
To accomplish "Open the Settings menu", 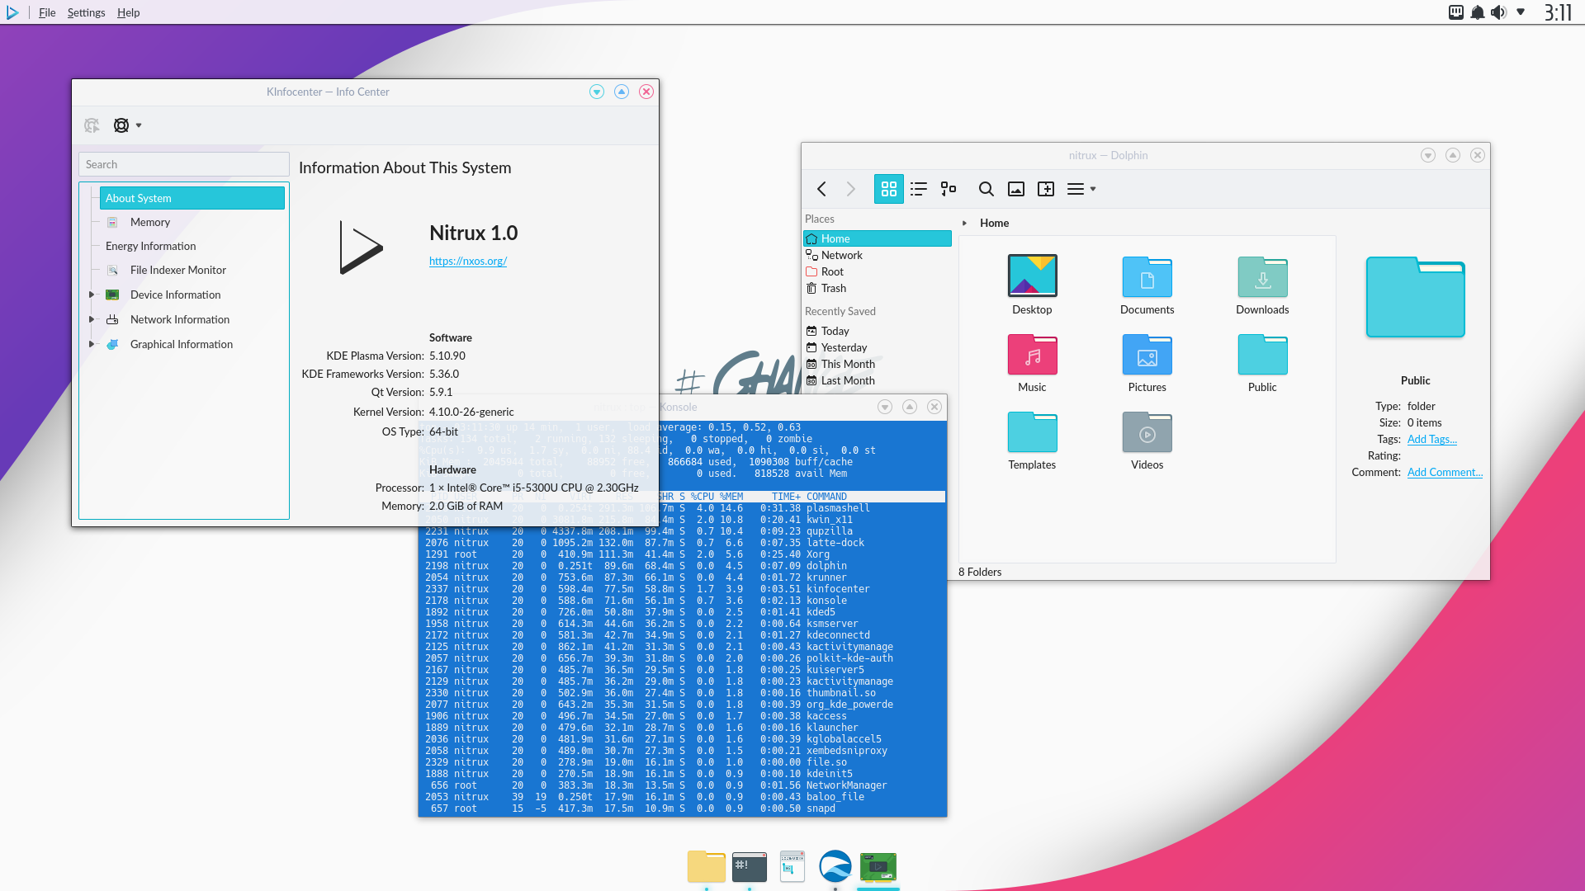I will coord(86,12).
